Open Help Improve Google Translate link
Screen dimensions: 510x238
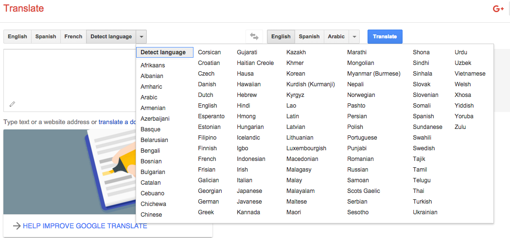[85, 226]
